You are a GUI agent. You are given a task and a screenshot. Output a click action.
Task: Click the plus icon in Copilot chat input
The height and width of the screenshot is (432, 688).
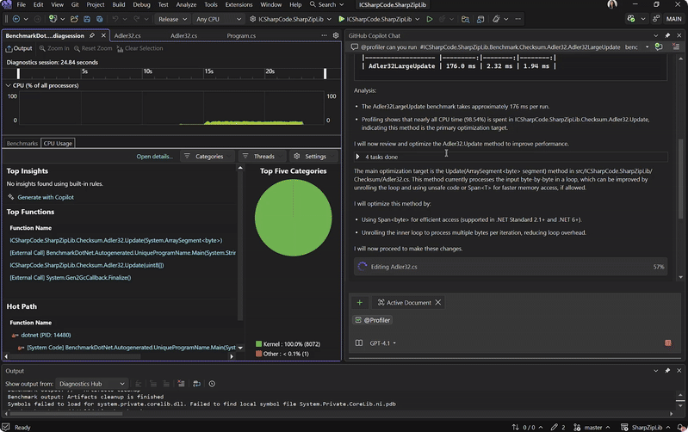pyautogui.click(x=360, y=303)
